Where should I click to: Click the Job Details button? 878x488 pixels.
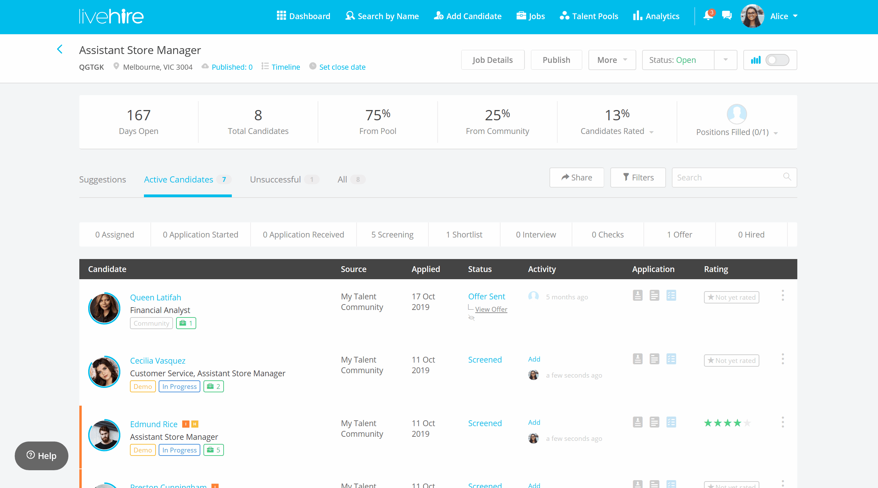point(493,60)
